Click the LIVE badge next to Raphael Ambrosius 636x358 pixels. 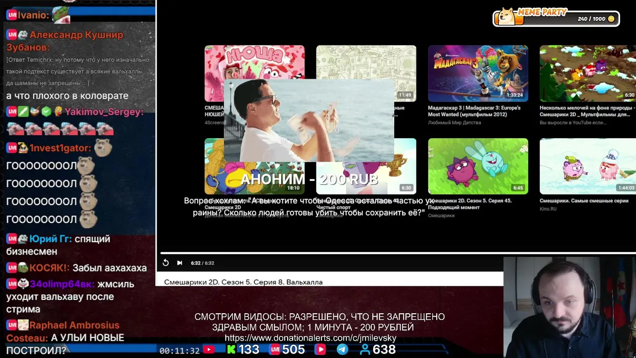[12, 325]
